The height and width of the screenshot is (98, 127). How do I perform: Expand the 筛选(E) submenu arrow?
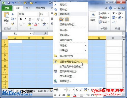[x=85, y=46]
